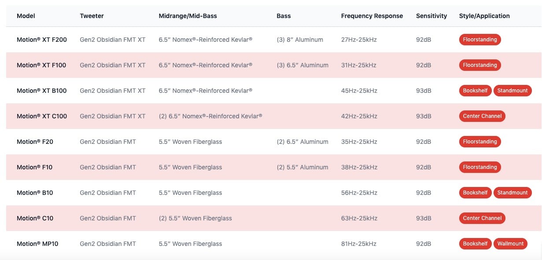Select the Floorstanding tag for Motion F20
The width and height of the screenshot is (542, 260).
point(480,142)
